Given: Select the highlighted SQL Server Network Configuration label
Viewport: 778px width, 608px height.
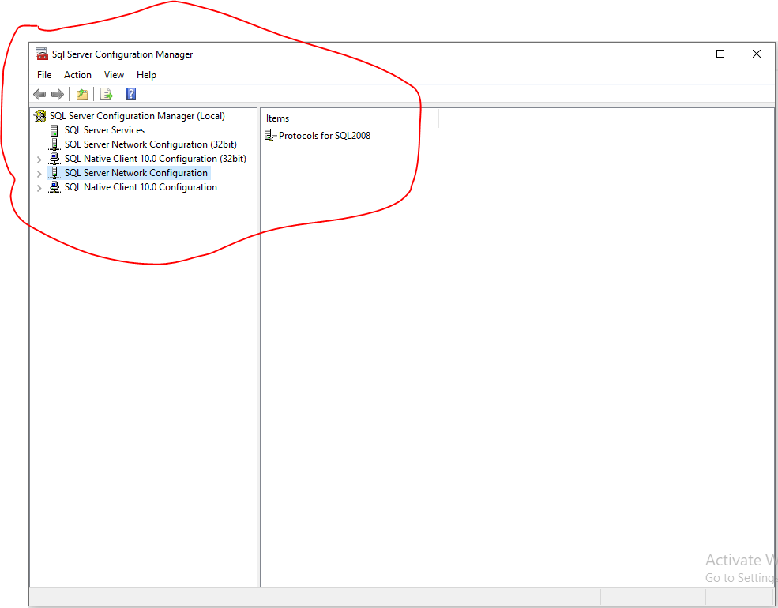Looking at the screenshot, I should (x=136, y=173).
